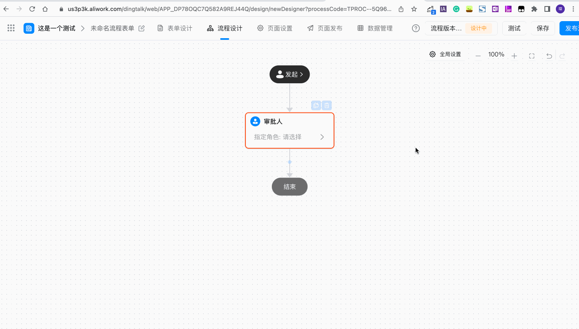Image resolution: width=579 pixels, height=329 pixels.
Task: Fit the canvas to fullscreen
Action: point(531,56)
